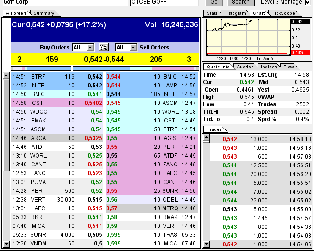Click the chart's 0,4625 previous close label
Viewport: 315px width, 251px height.
[x=301, y=53]
